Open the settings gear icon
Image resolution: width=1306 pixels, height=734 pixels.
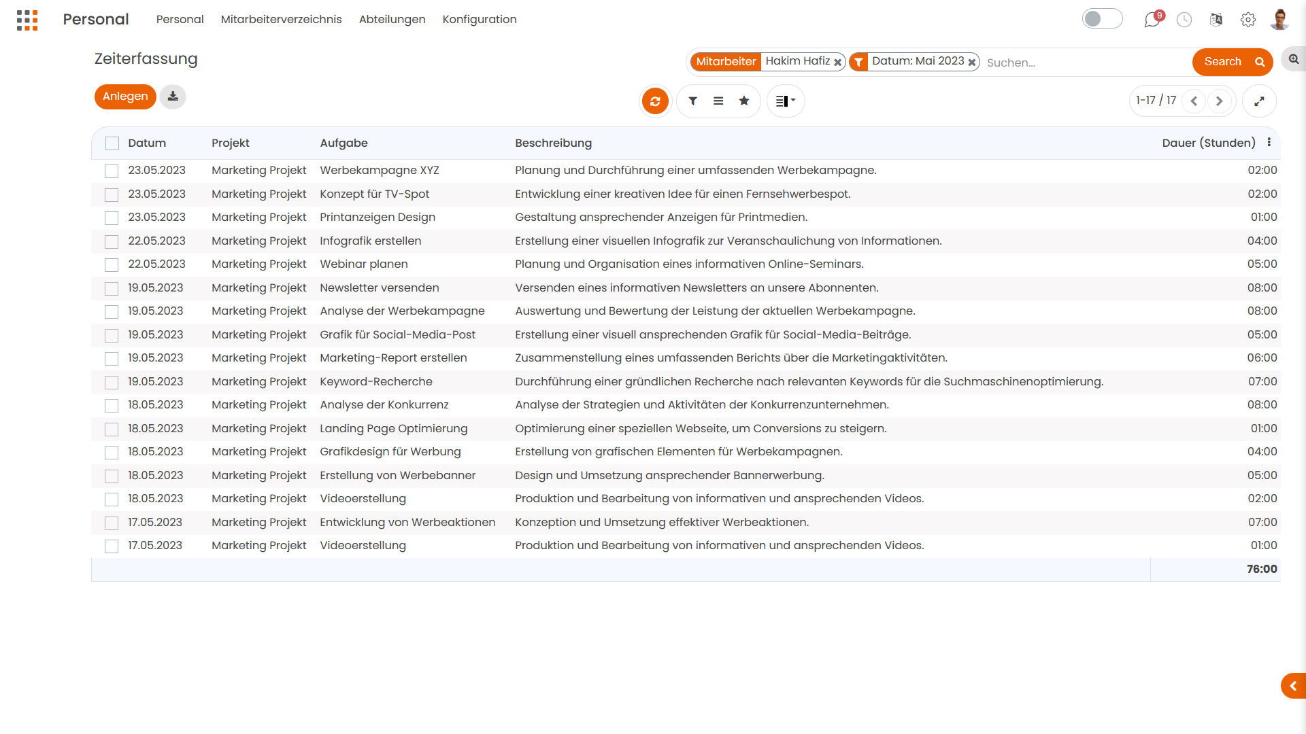point(1248,20)
